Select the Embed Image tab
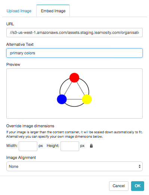Viewport: 149px width, 195px height. coord(53,11)
